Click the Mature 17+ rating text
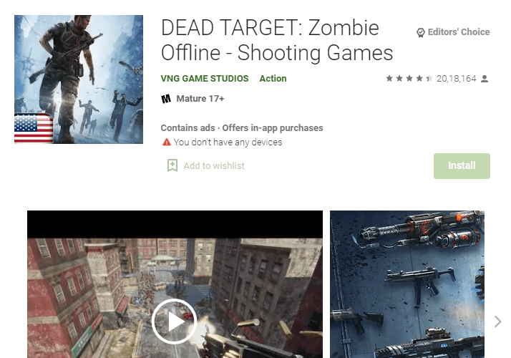Image resolution: width=511 pixels, height=358 pixels. tap(200, 99)
